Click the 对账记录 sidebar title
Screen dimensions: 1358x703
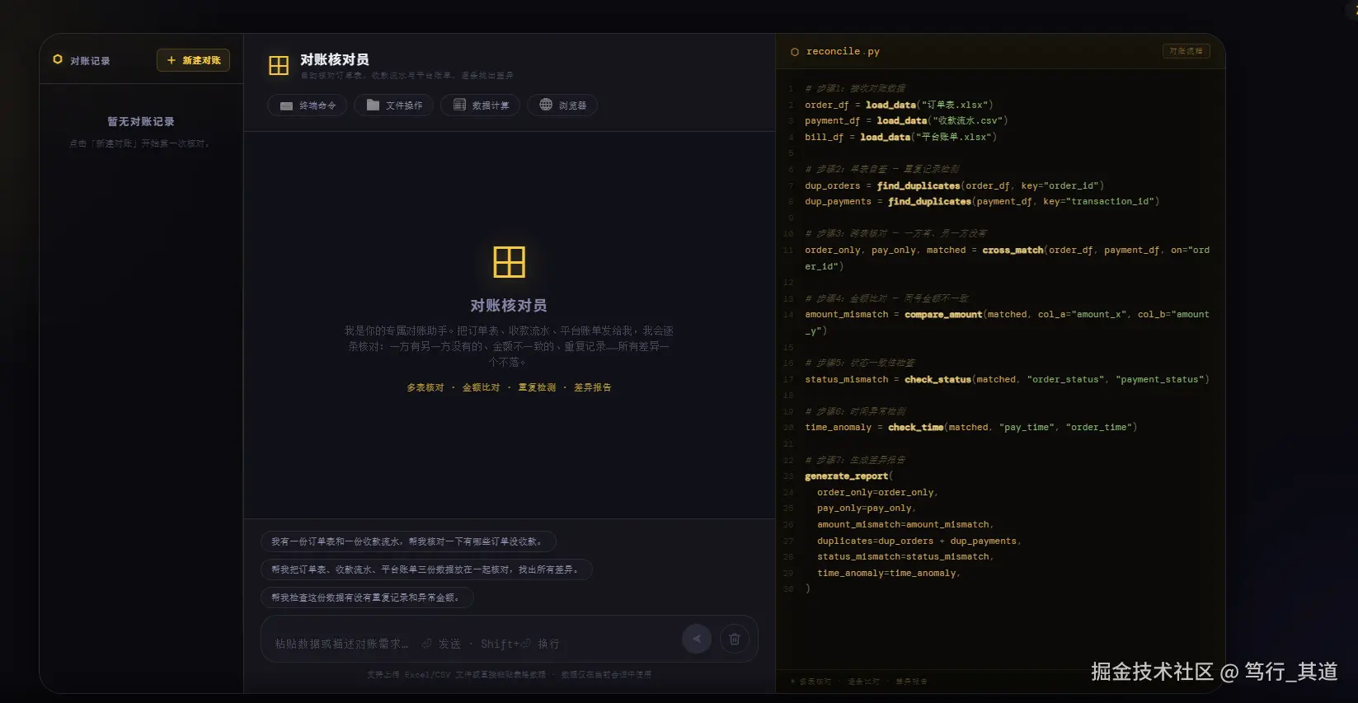(90, 61)
